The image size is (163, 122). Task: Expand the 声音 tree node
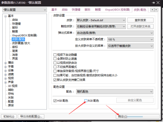coord(6,82)
